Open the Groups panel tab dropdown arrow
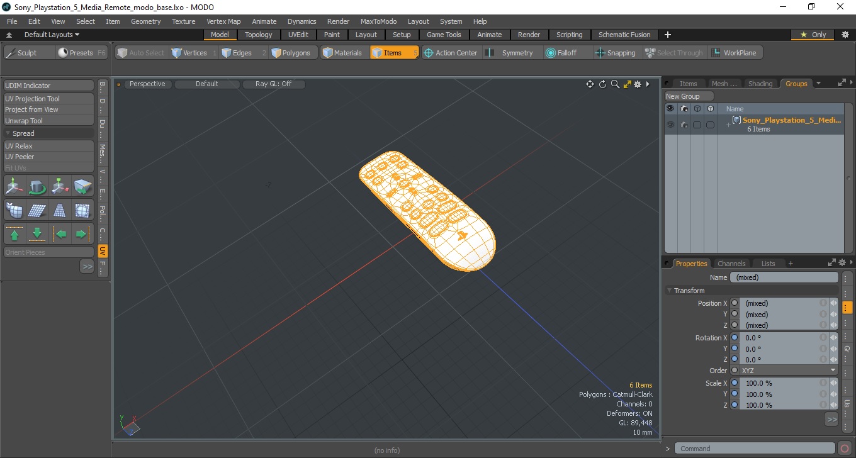This screenshot has height=458, width=856. pos(818,83)
